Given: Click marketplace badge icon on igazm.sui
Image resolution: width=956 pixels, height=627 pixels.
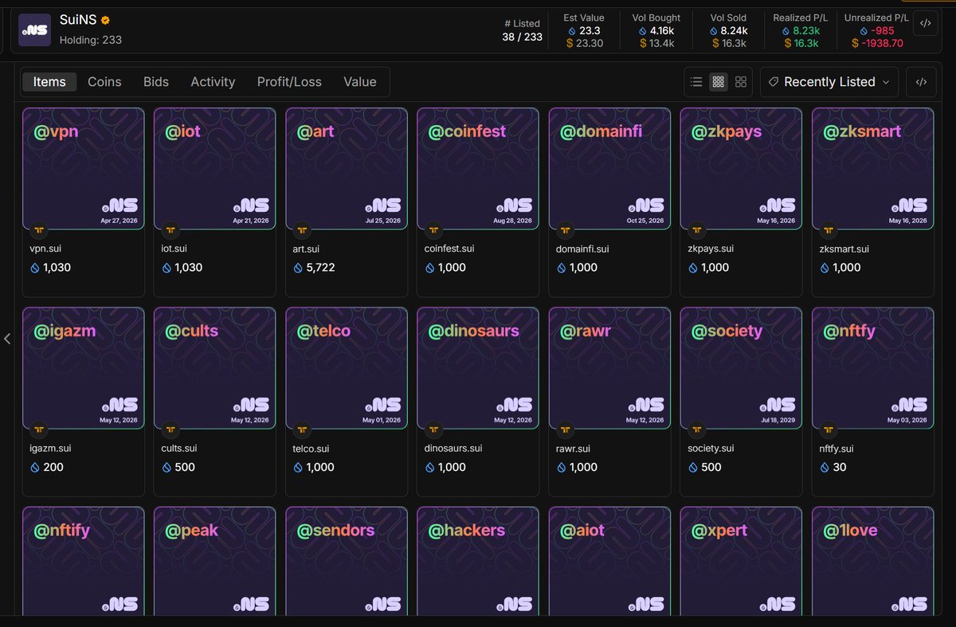Looking at the screenshot, I should pos(39,430).
